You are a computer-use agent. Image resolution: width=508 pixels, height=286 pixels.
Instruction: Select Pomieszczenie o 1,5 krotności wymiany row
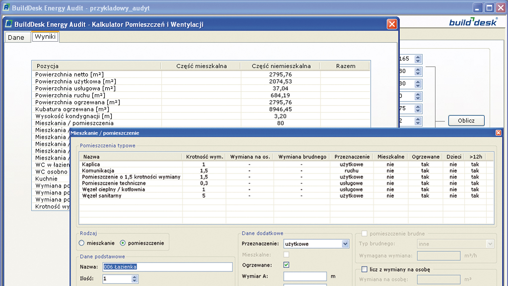tap(286, 177)
